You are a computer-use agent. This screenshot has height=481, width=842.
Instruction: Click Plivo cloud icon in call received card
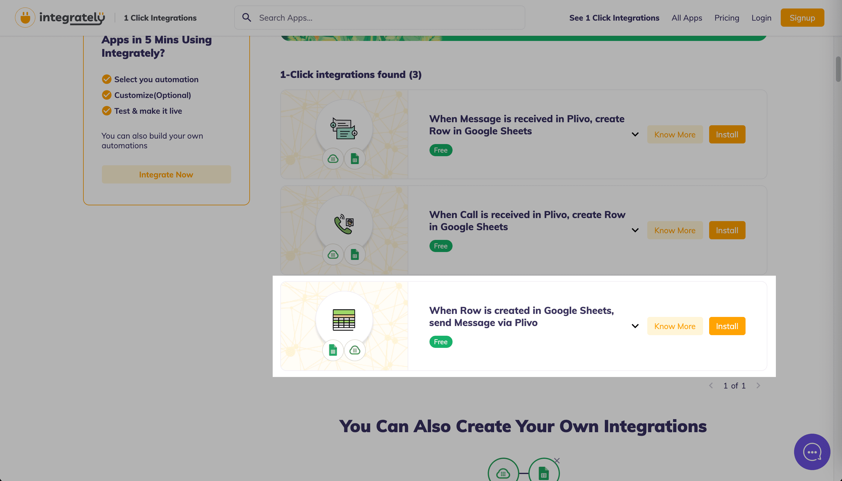[333, 255]
